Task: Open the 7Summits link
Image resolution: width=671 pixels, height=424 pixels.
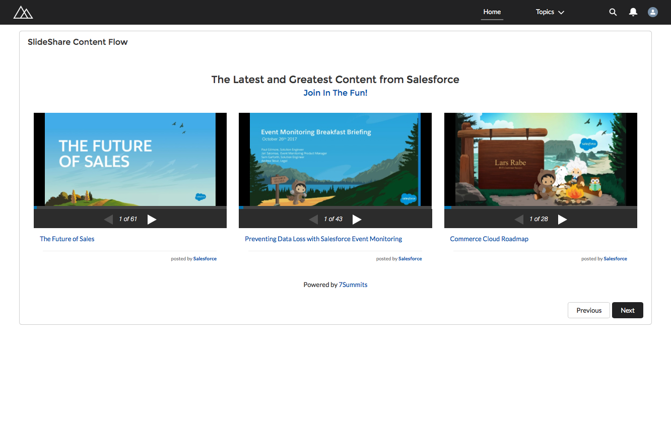Action: tap(353, 285)
